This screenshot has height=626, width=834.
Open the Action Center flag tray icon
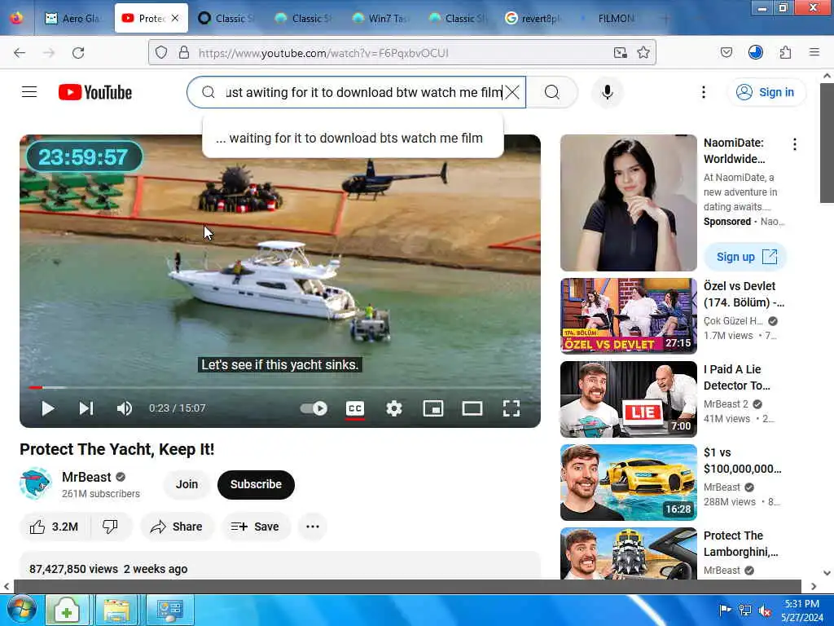coord(724,610)
